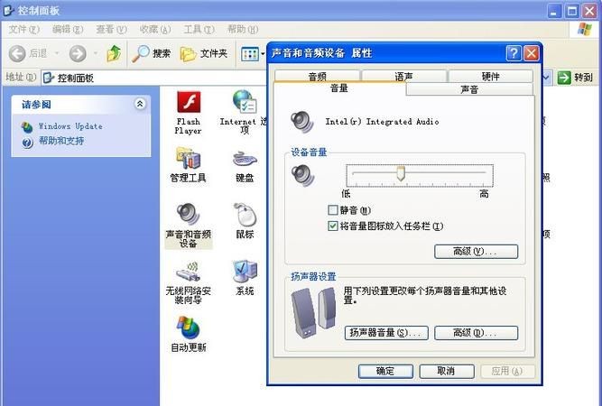The height and width of the screenshot is (406, 602).
Task: Open the back button history dropdown arrow
Action: (x=57, y=53)
